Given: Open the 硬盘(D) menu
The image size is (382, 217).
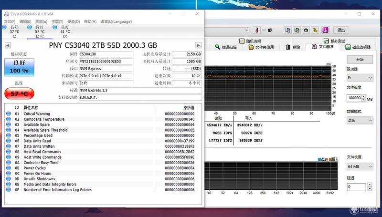Looking at the screenshot, I should pos(74,21).
